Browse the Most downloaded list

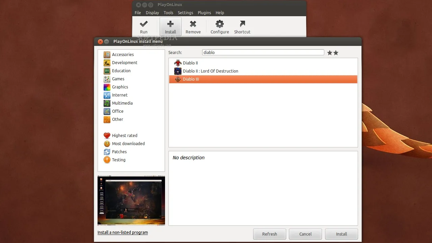coord(128,144)
